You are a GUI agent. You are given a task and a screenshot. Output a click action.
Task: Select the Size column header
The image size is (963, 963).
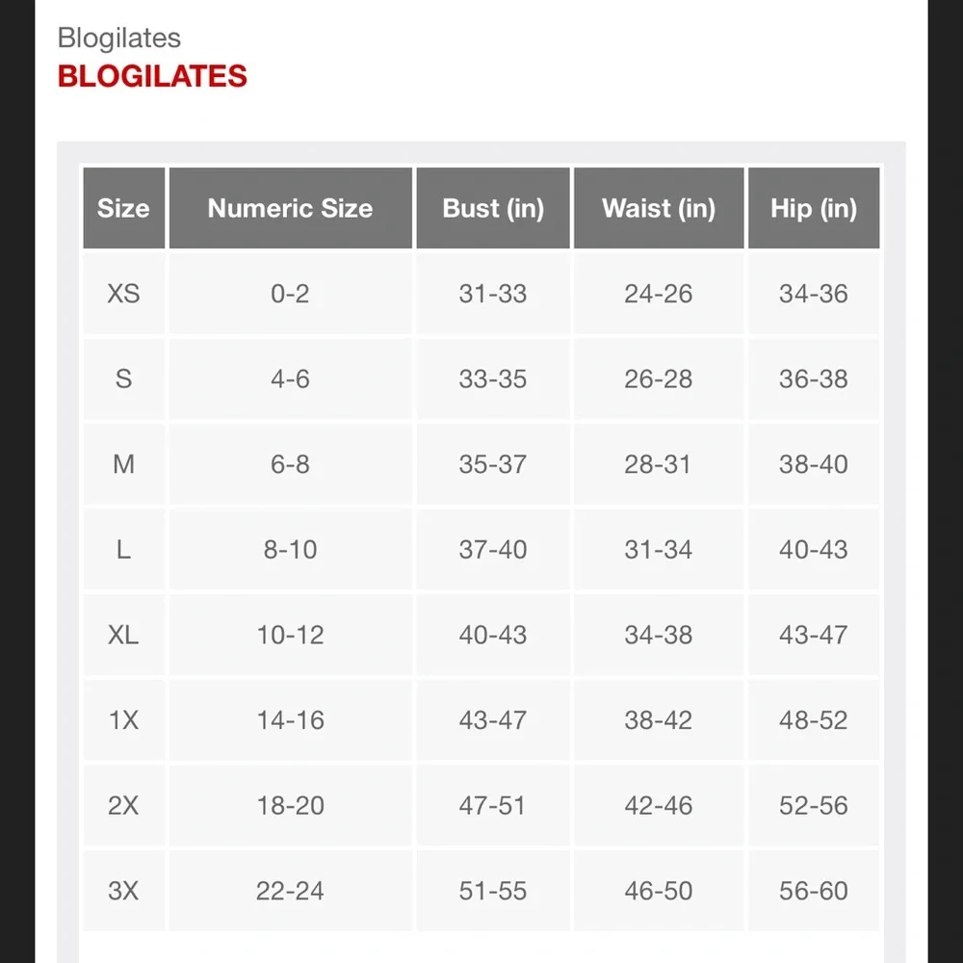pos(123,208)
